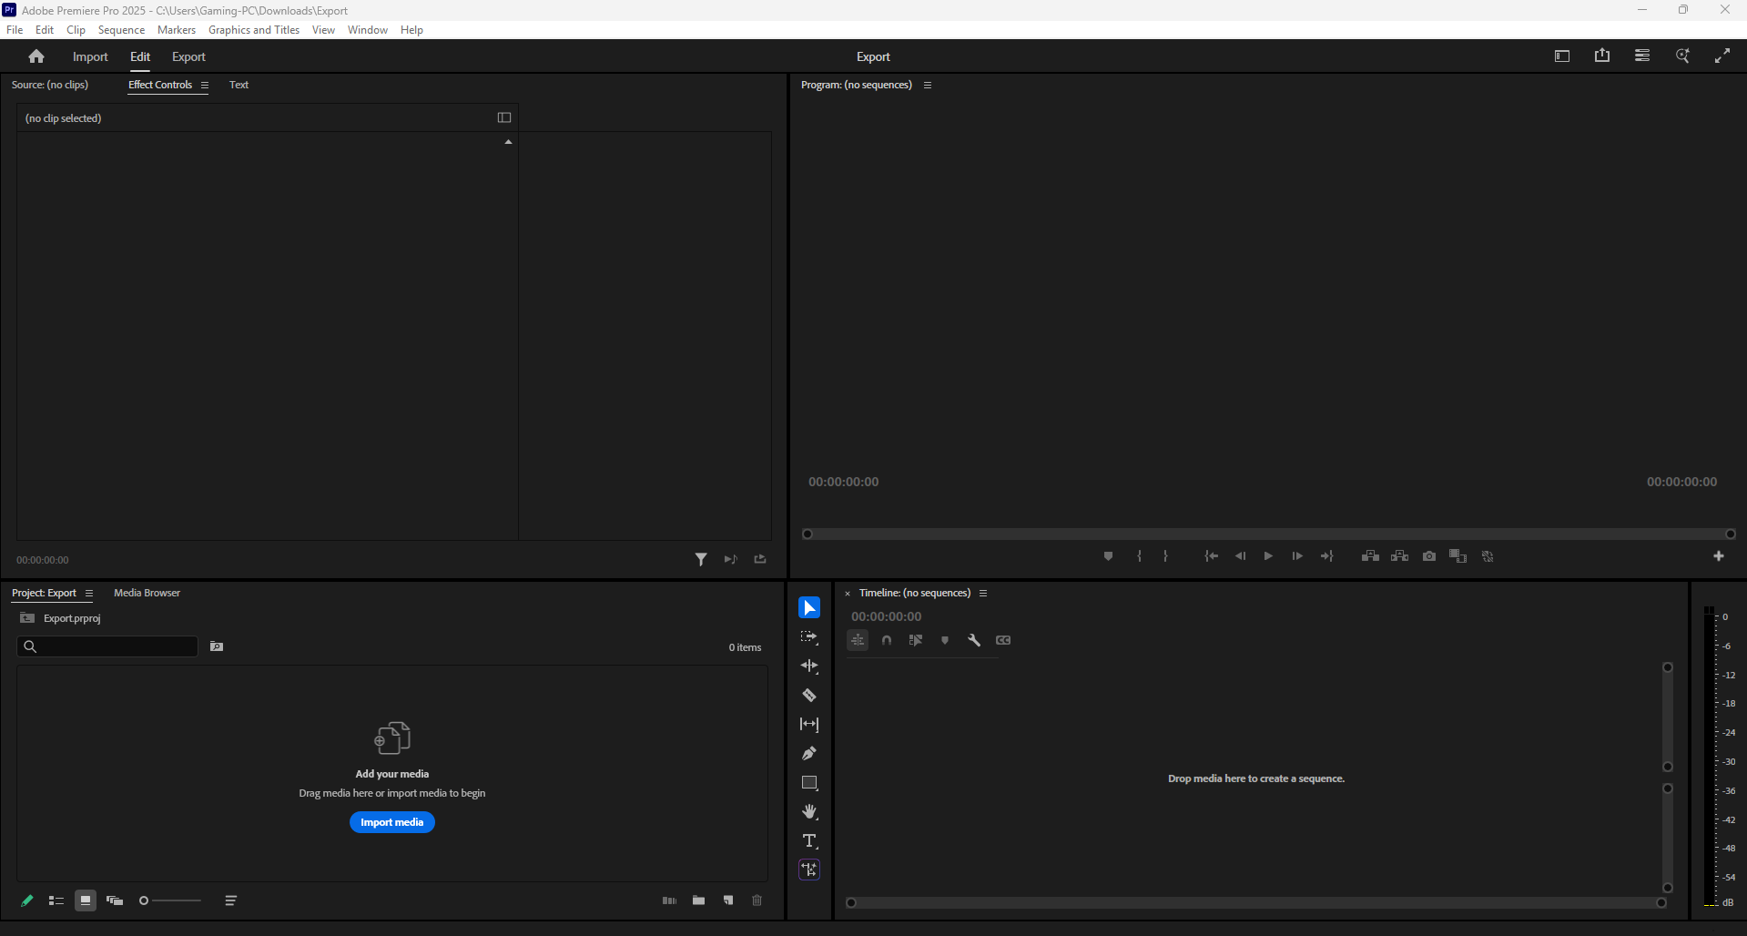Select the Type tool

(x=808, y=841)
